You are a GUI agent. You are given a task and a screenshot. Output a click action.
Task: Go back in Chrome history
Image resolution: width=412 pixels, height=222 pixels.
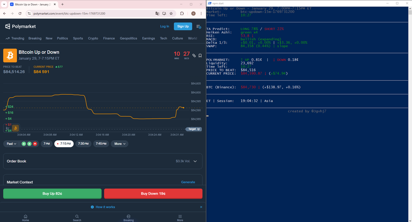(4, 13)
